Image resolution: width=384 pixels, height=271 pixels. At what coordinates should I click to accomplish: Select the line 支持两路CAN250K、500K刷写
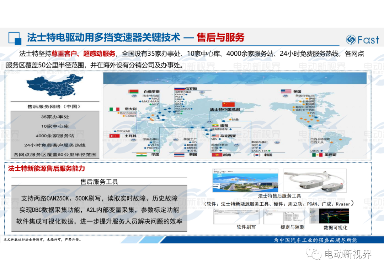99,198
